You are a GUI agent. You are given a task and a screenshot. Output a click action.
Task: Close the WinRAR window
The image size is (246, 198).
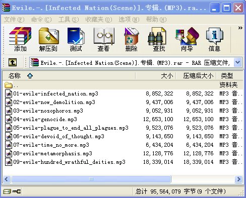click(238, 8)
